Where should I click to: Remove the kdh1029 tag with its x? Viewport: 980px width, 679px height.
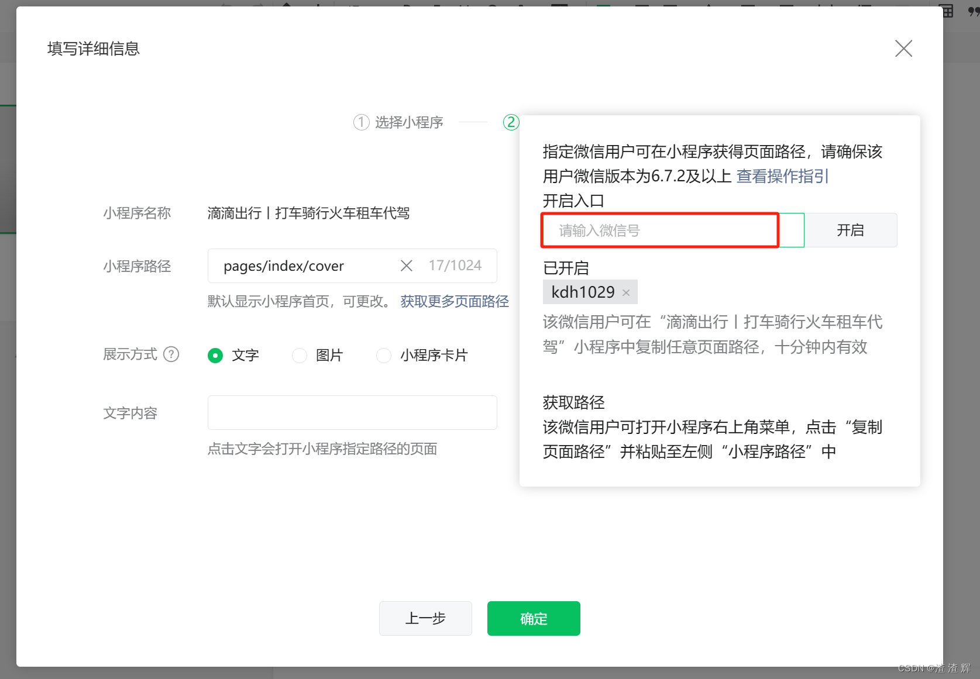(x=626, y=293)
